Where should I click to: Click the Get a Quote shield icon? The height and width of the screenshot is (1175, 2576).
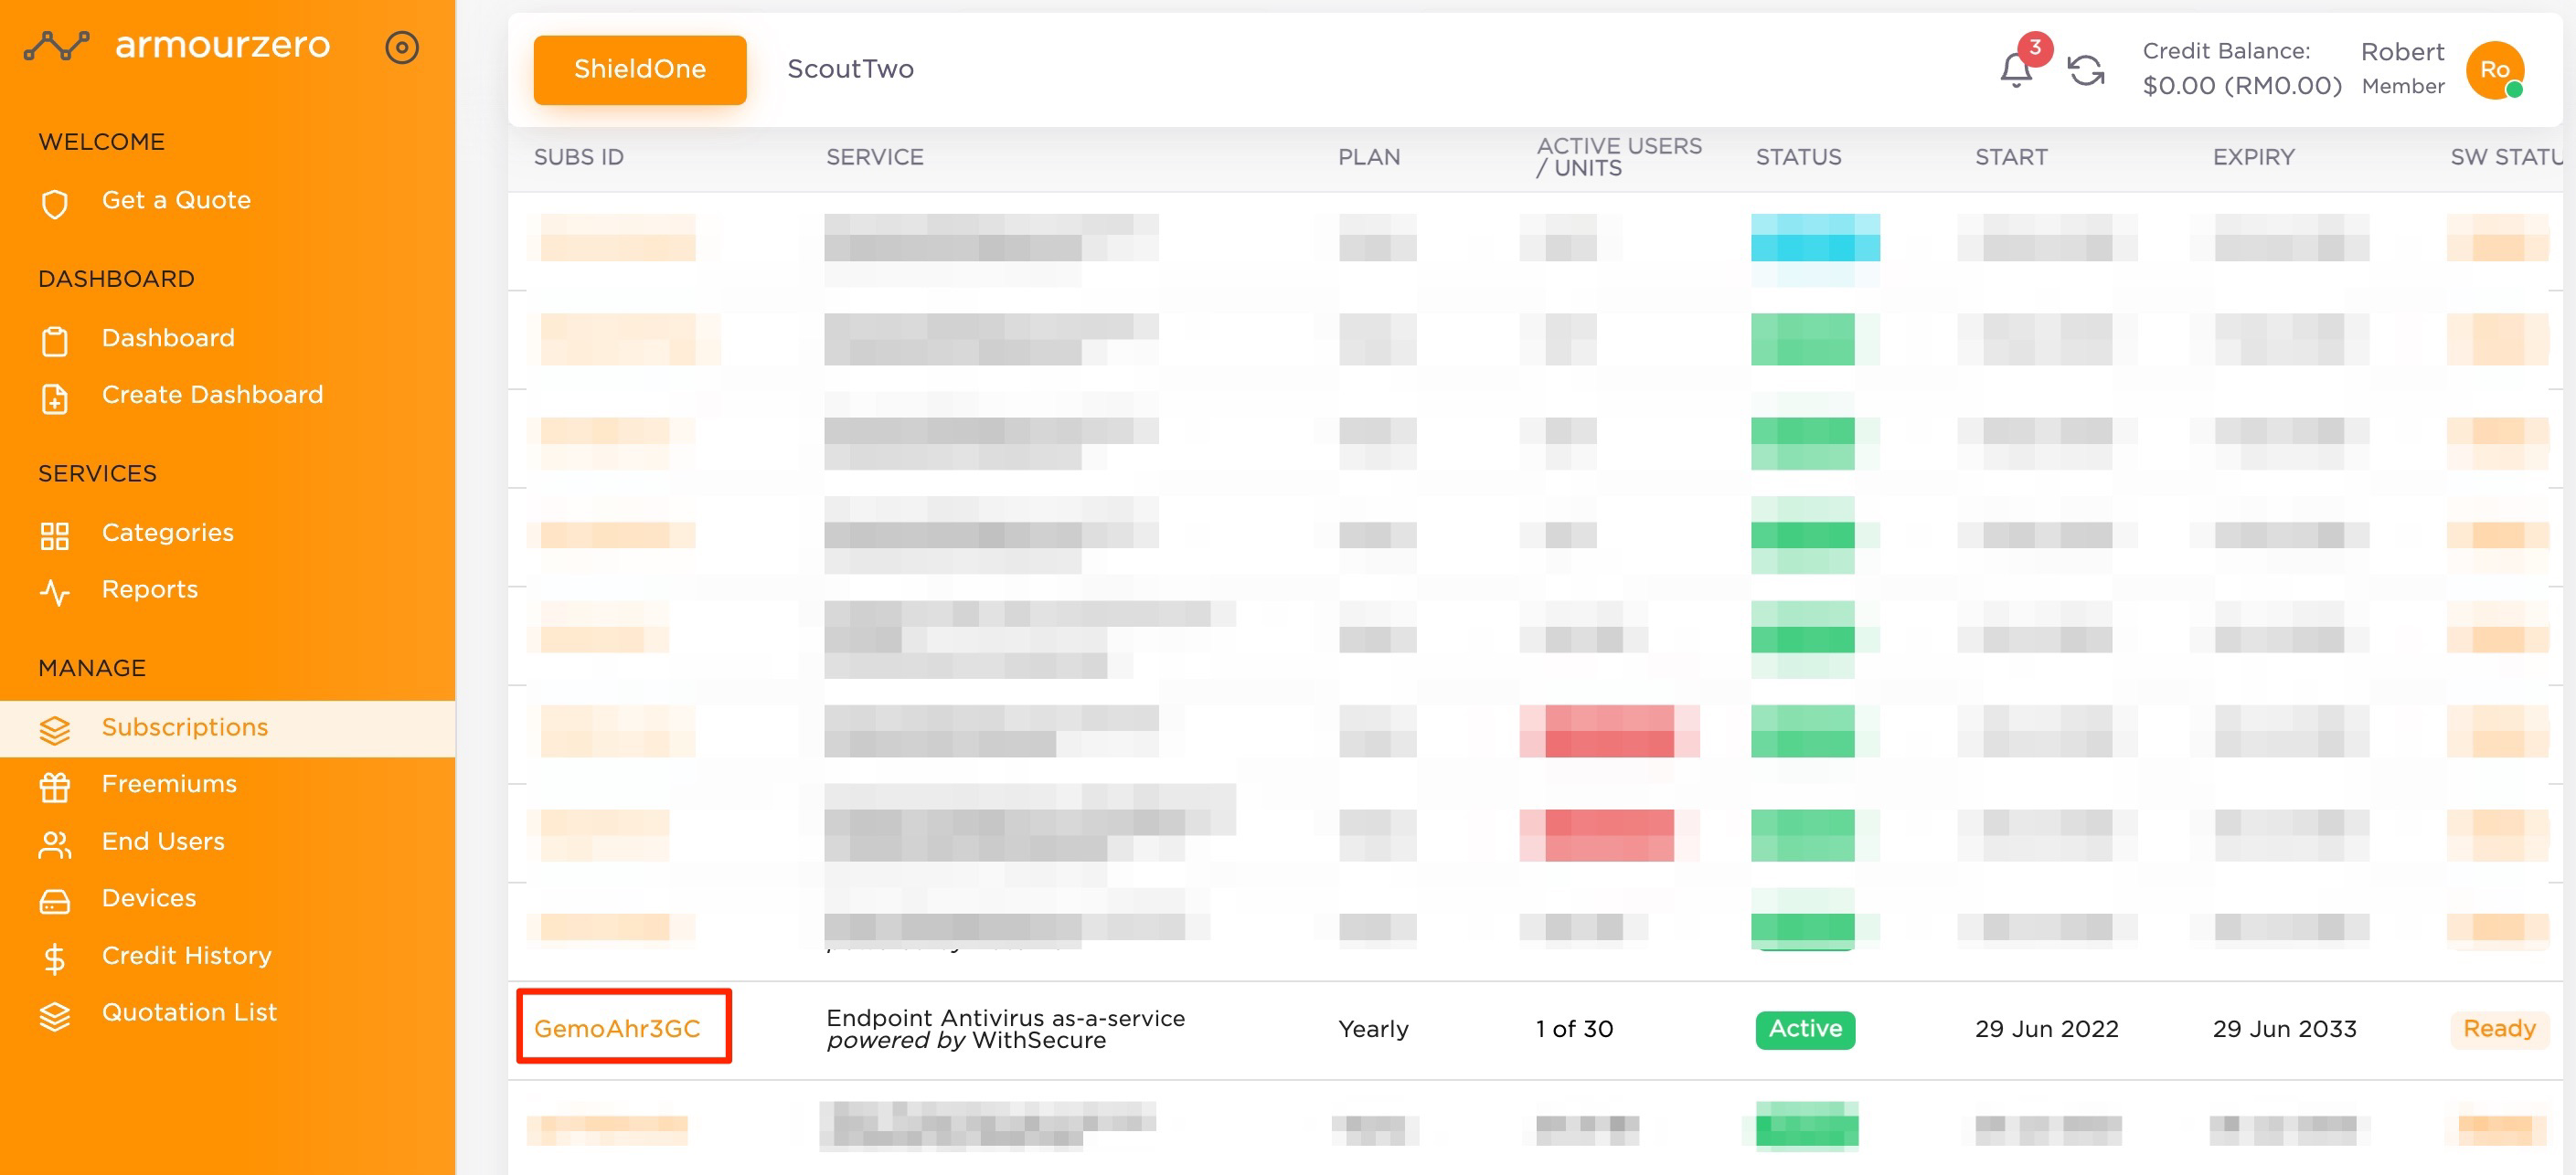point(55,203)
